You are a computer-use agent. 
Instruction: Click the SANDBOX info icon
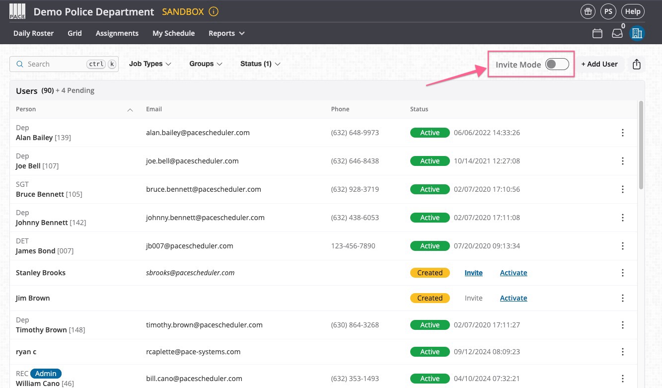[214, 11]
